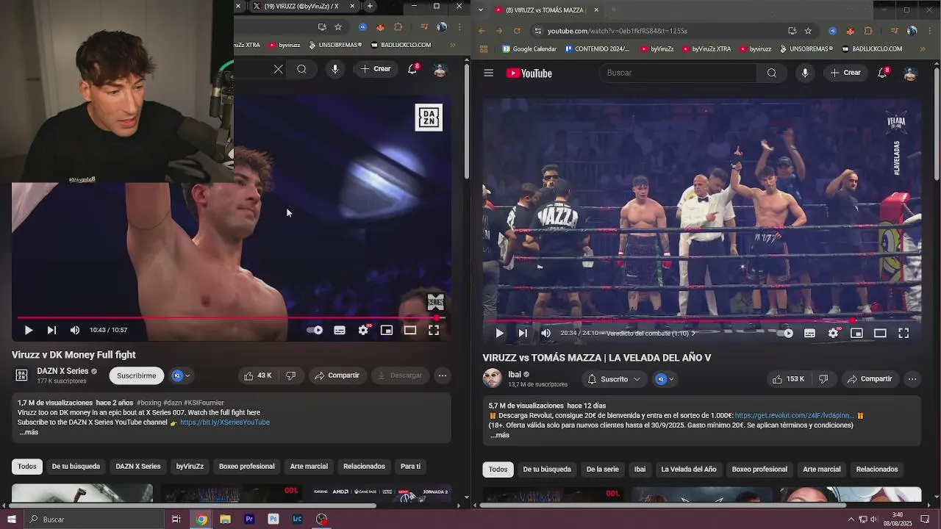Viewport: 941px width, 529px height.
Task: Seek on the right video progress bar
Action: click(x=700, y=321)
